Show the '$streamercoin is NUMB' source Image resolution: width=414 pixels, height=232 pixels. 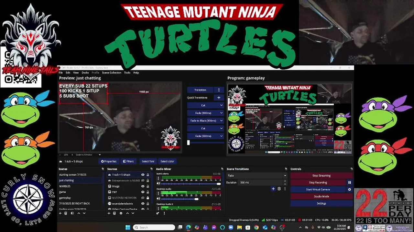[x=143, y=180]
